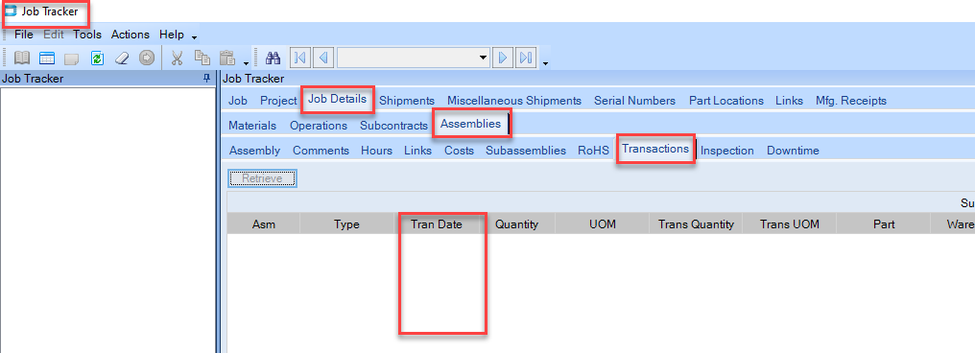
Task: Click the green Refresh icon
Action: pyautogui.click(x=96, y=58)
